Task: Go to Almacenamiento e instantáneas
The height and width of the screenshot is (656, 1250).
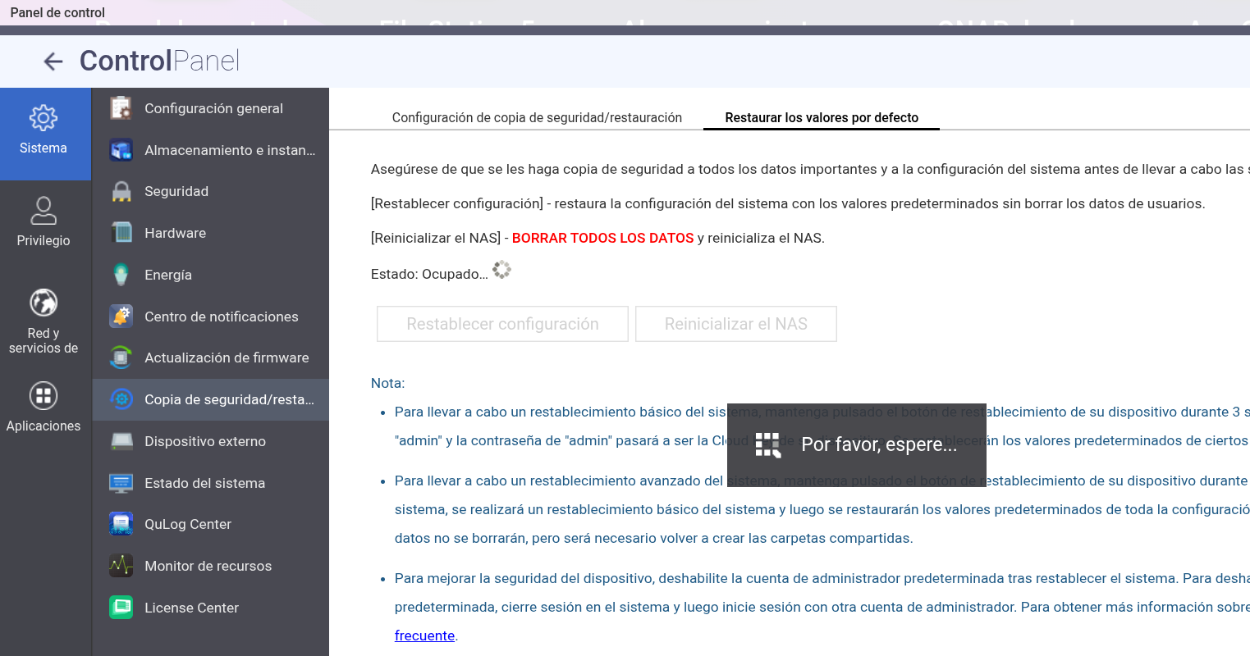Action: pos(230,150)
